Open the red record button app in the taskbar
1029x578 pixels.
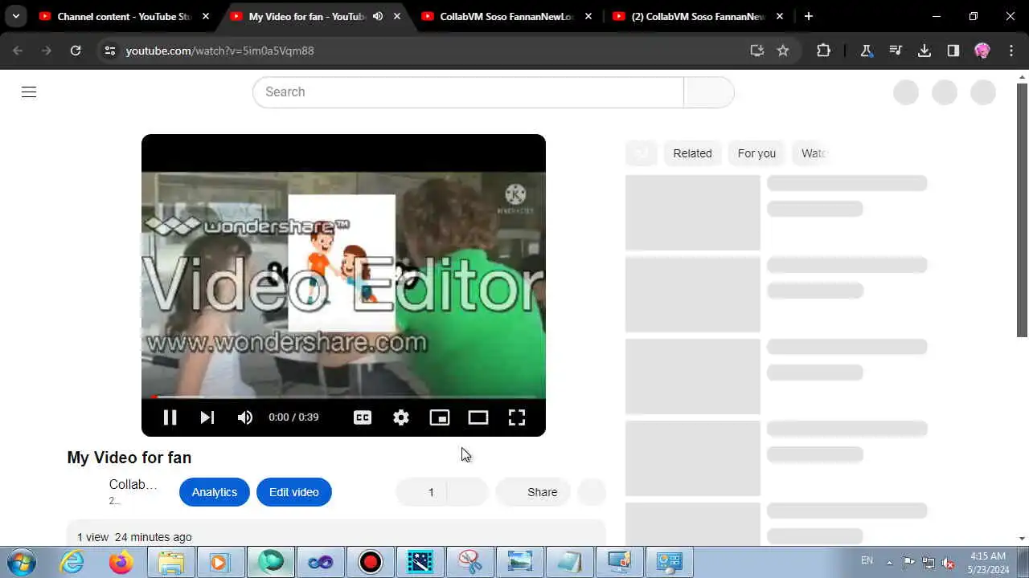click(370, 562)
